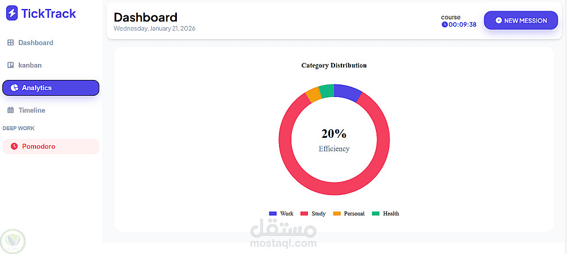This screenshot has width=567, height=254.
Task: Click the Analytics pie chart icon
Action: [14, 88]
